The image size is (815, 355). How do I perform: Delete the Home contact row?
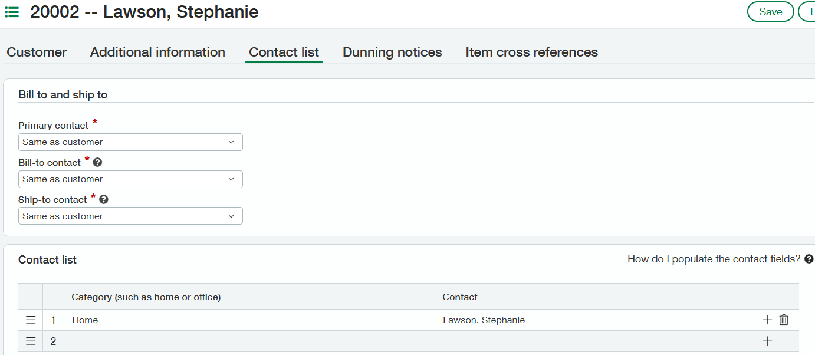(x=784, y=320)
